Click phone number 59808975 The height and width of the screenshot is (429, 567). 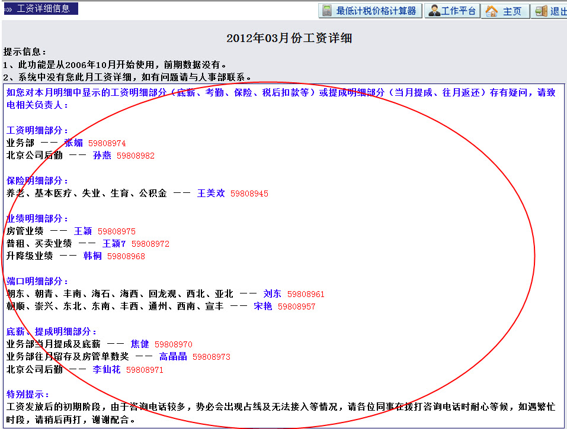(x=117, y=232)
